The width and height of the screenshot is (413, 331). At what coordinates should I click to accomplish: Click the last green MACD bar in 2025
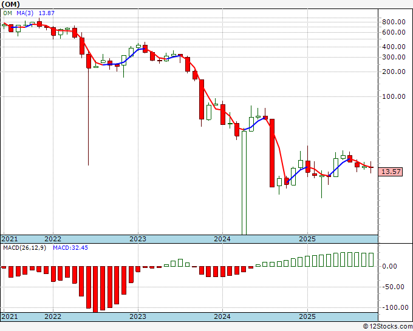[371, 259]
